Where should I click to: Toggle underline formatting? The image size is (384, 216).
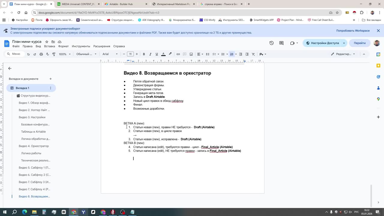point(157,54)
